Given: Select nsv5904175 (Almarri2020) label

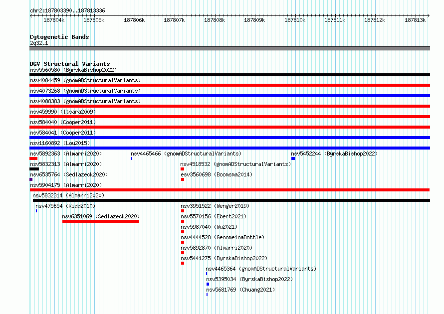Looking at the screenshot, I should click(66, 185).
